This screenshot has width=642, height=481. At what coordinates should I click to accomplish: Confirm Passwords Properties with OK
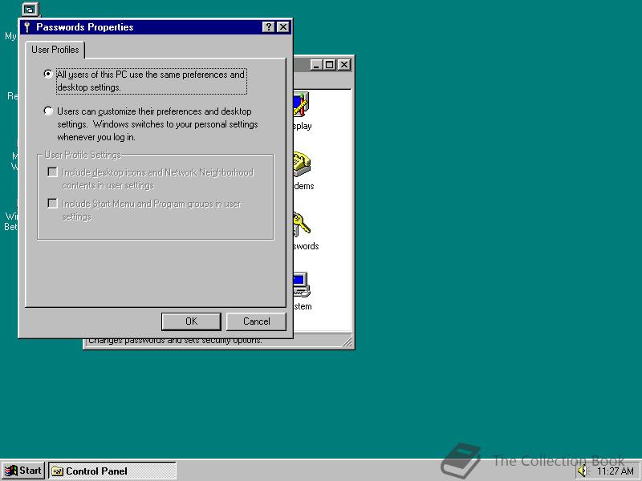(191, 321)
